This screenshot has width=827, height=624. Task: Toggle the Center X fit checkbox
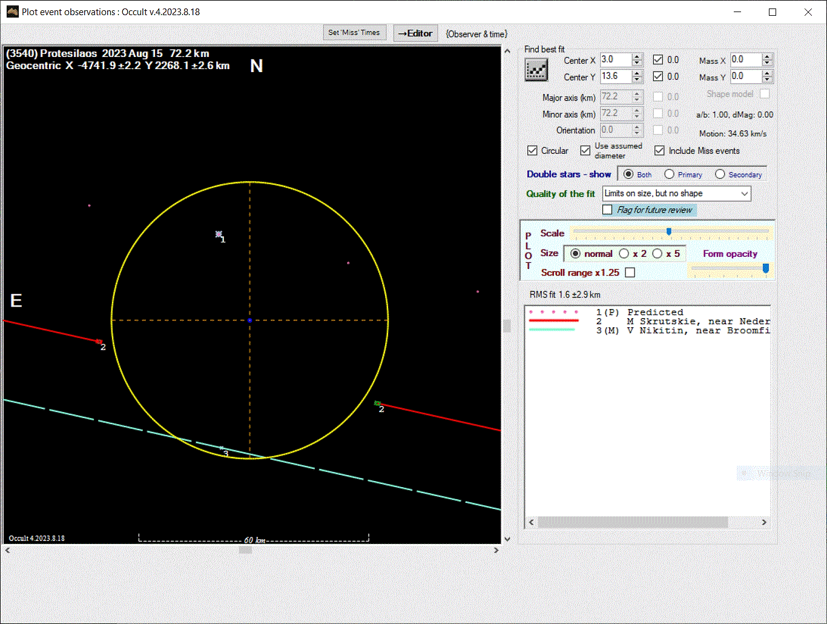tap(658, 59)
